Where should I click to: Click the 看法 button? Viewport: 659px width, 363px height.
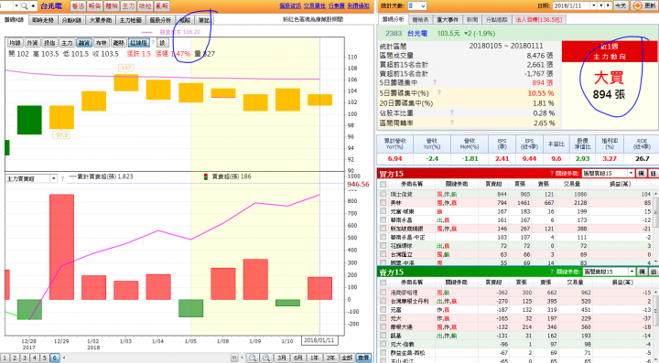[78, 5]
